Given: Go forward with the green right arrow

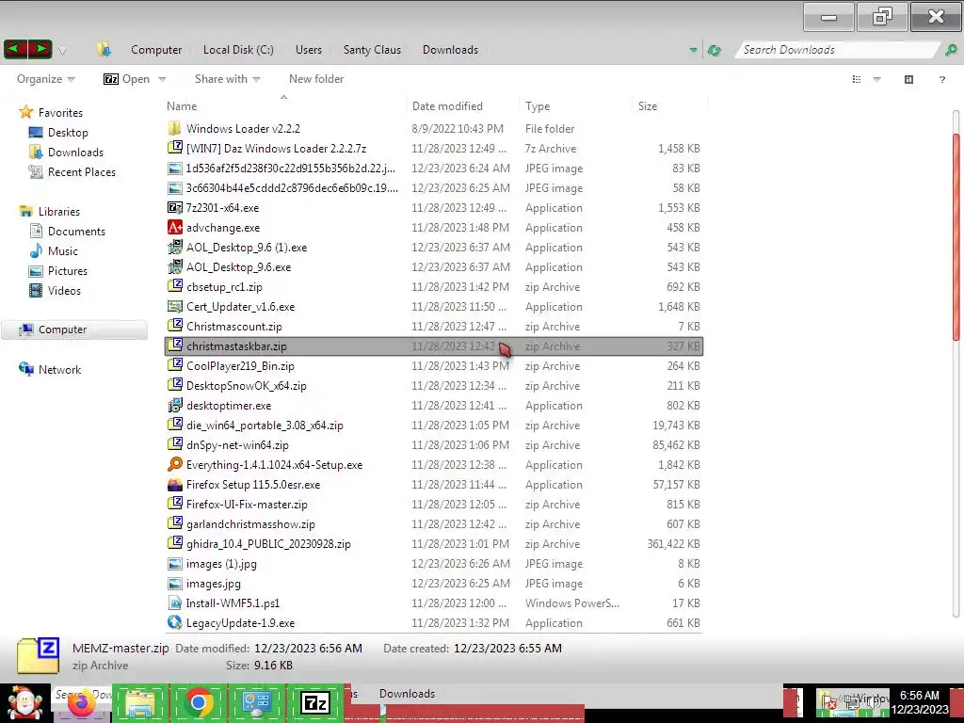Looking at the screenshot, I should click(40, 49).
